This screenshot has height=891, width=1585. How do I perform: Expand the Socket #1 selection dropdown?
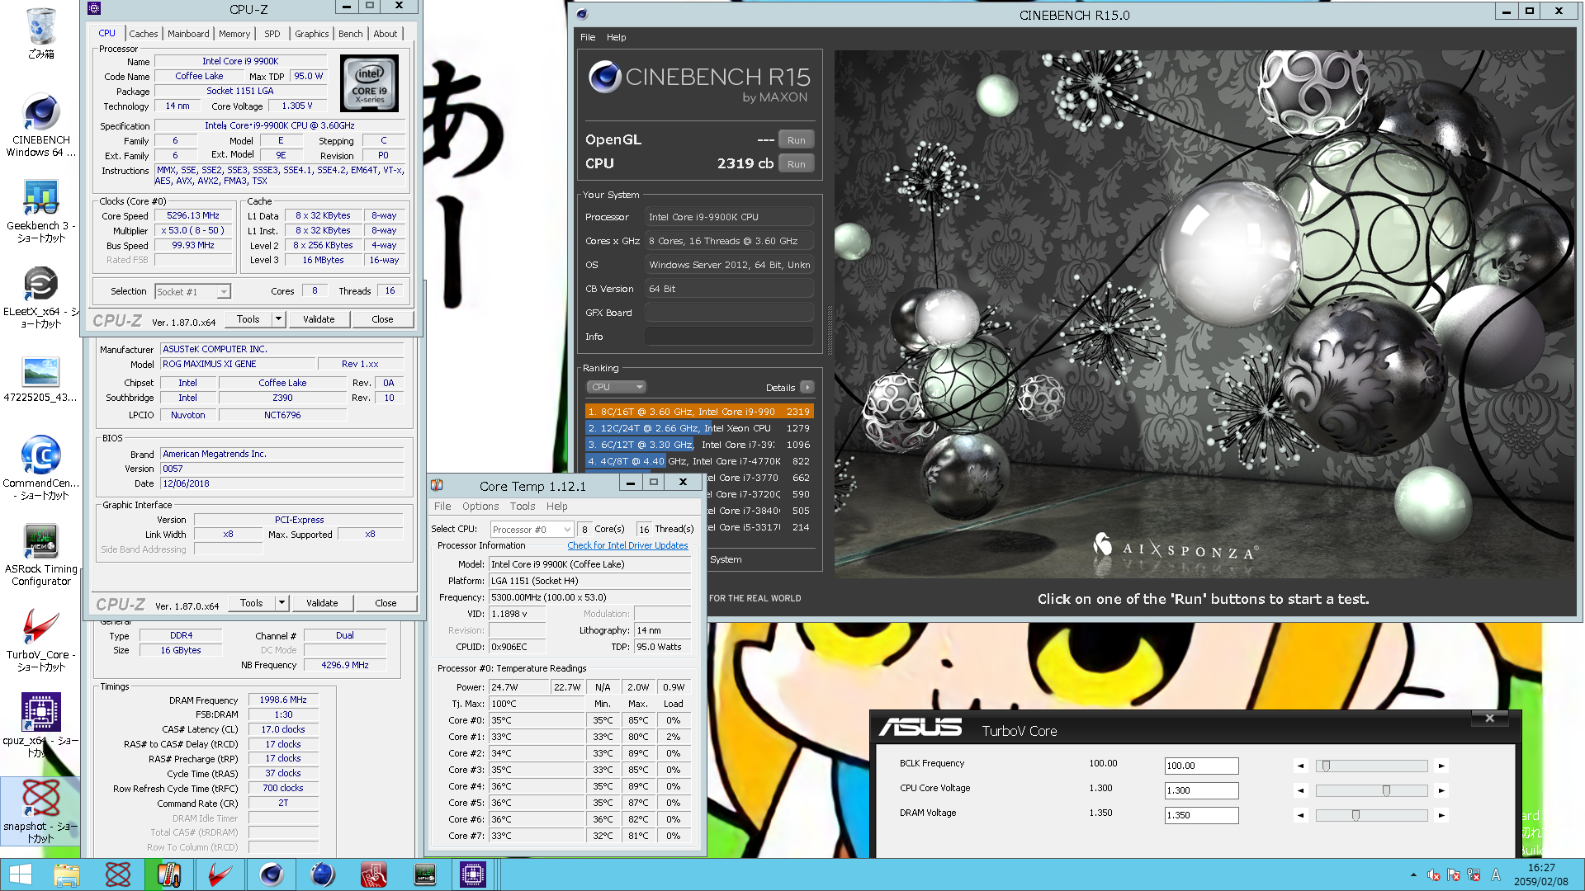click(x=224, y=292)
